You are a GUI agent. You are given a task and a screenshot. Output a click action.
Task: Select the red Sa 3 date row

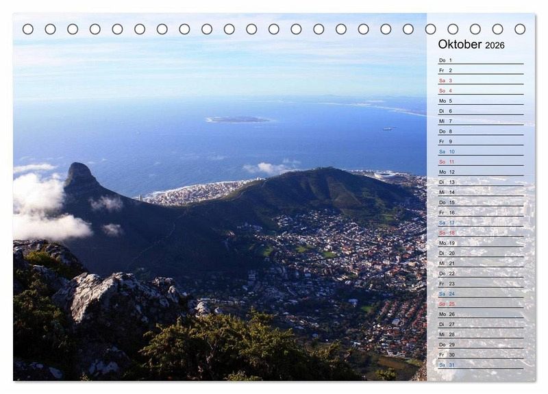click(480, 81)
